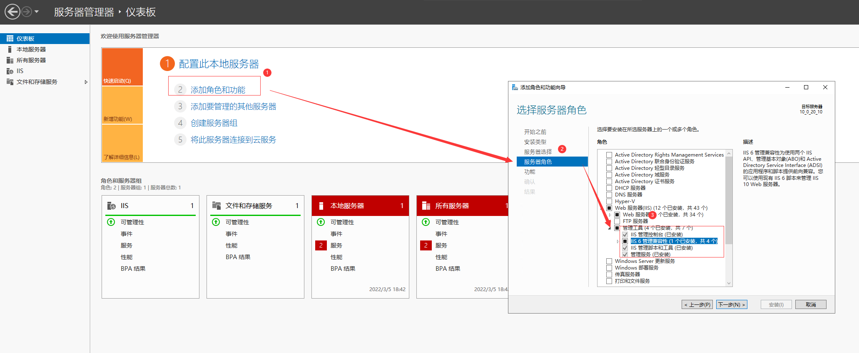Click BPA 结果 in the 文件和存储服务 tile
The image size is (859, 353).
coord(238,257)
